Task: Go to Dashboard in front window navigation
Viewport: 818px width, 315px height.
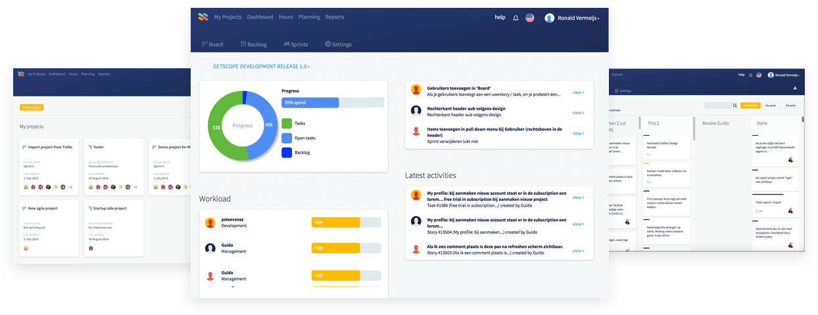Action: click(260, 17)
